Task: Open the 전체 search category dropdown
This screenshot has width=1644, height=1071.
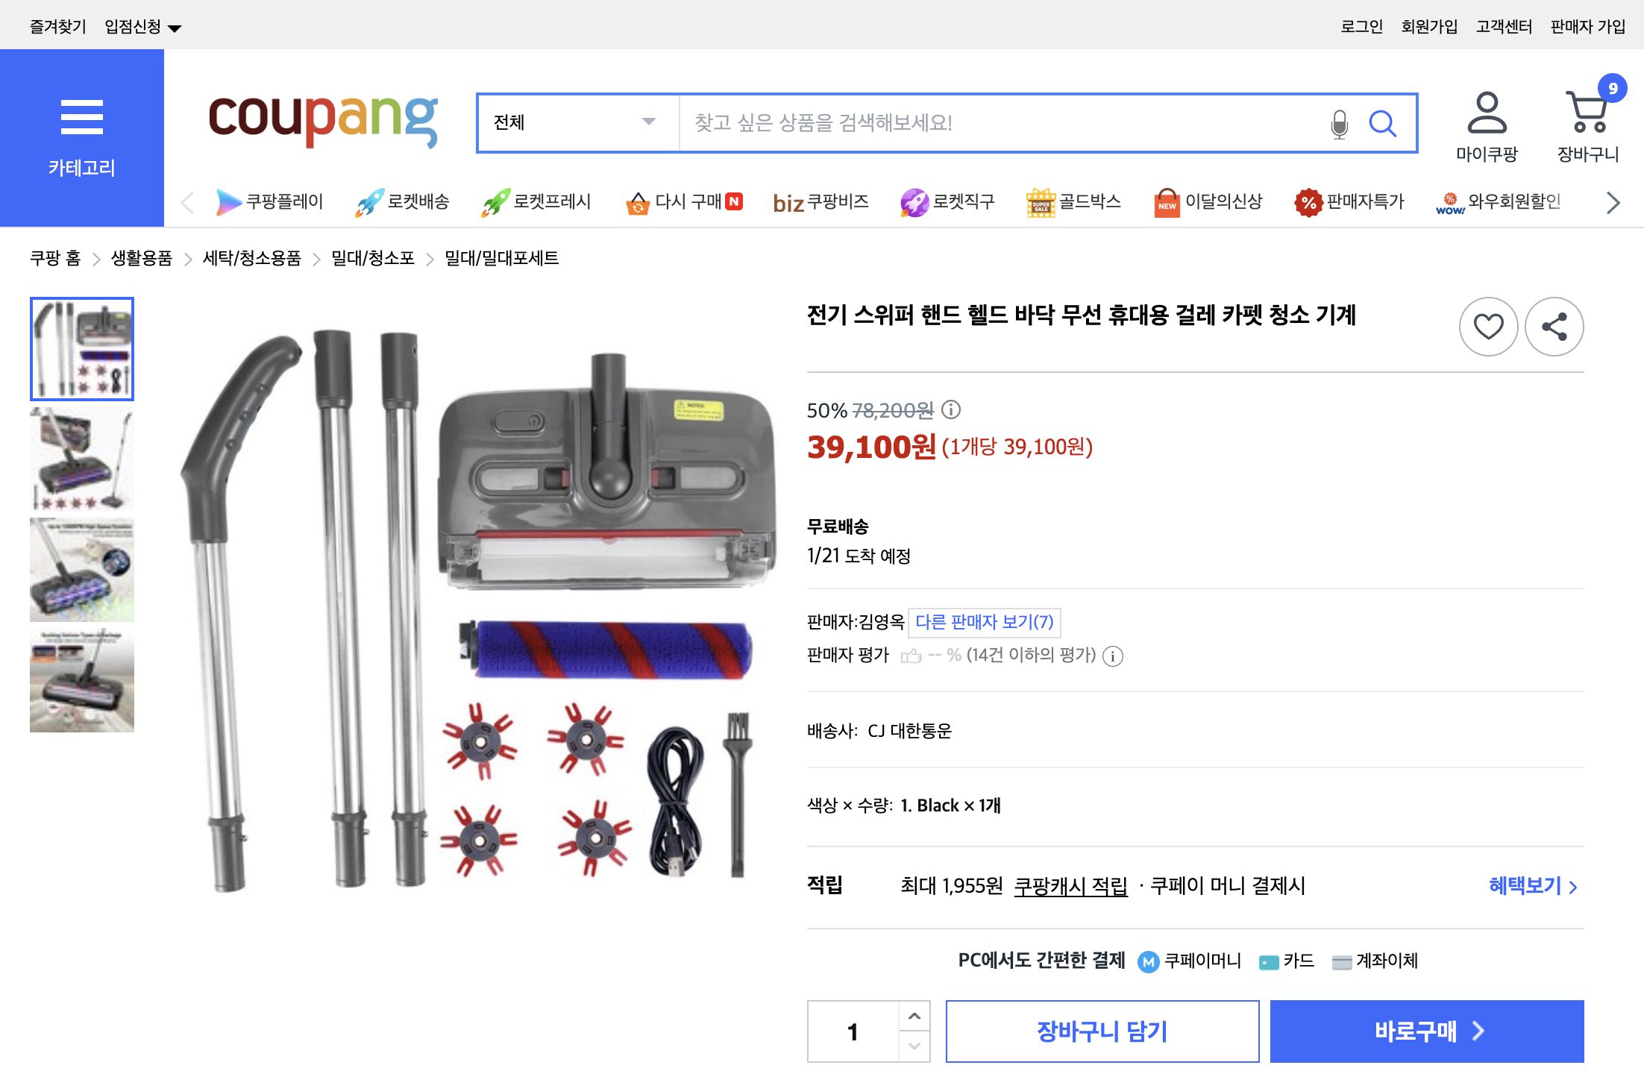Action: (x=576, y=123)
